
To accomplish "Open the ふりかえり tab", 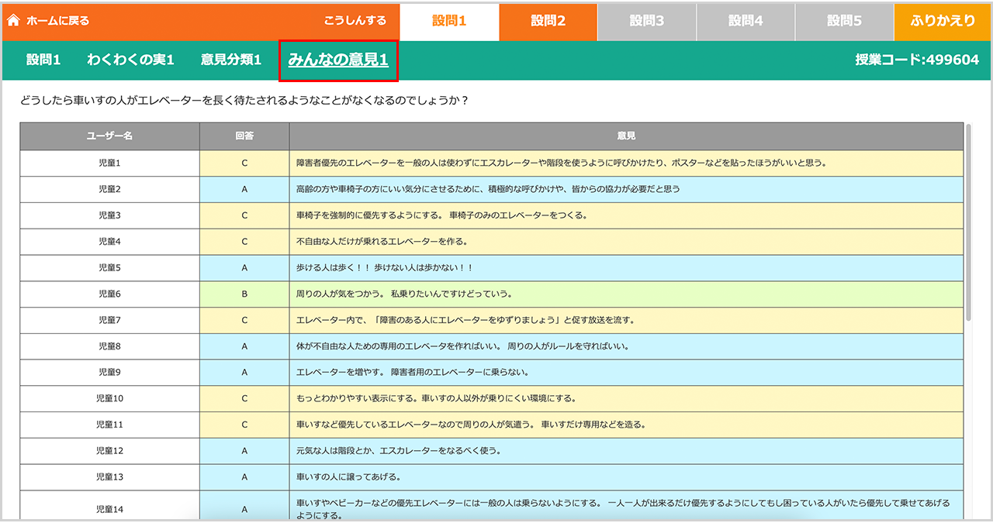I will pos(943,22).
